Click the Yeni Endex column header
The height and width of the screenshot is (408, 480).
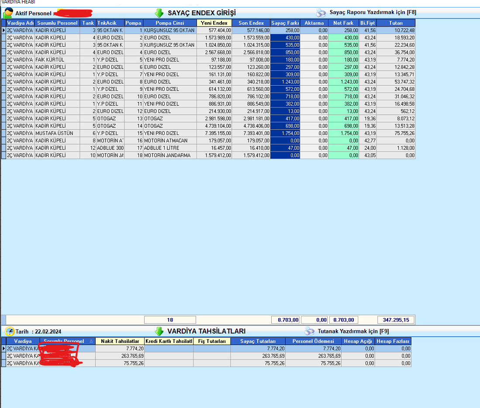coord(214,23)
